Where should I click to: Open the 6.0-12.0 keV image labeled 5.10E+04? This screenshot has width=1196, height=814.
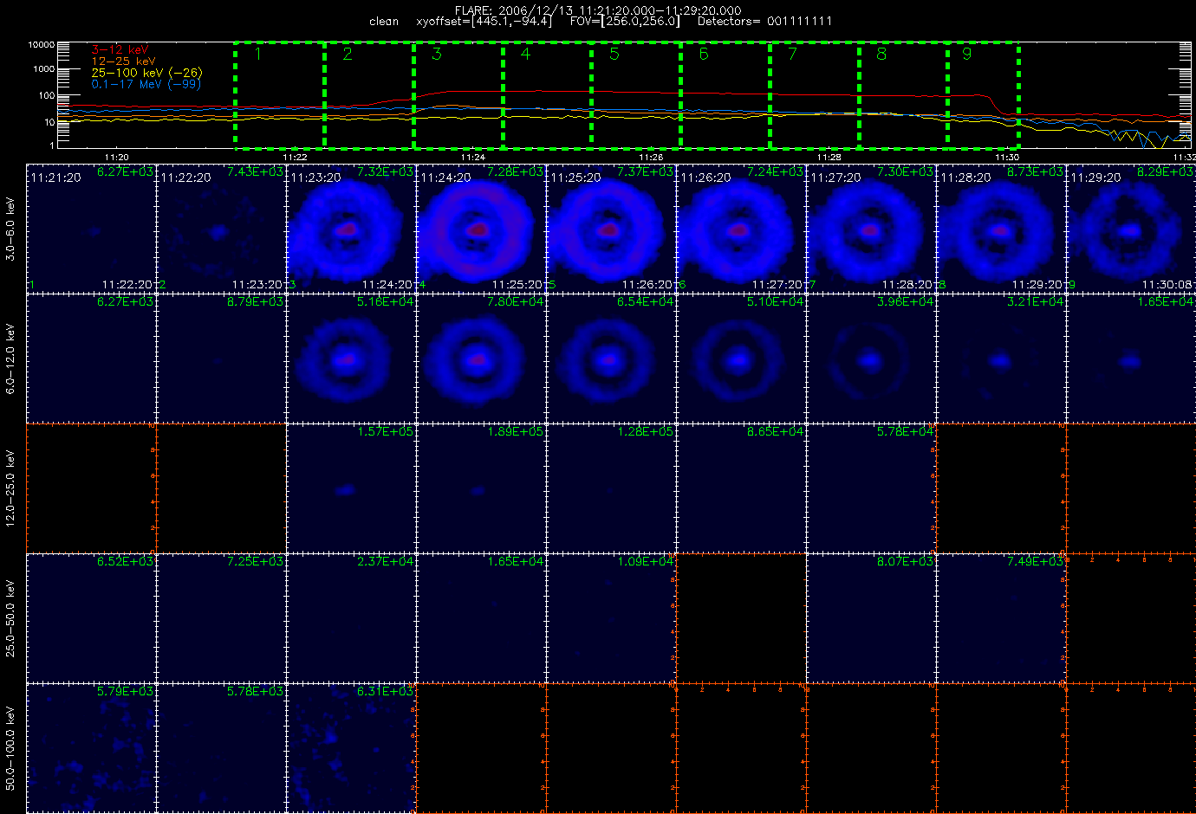point(741,358)
